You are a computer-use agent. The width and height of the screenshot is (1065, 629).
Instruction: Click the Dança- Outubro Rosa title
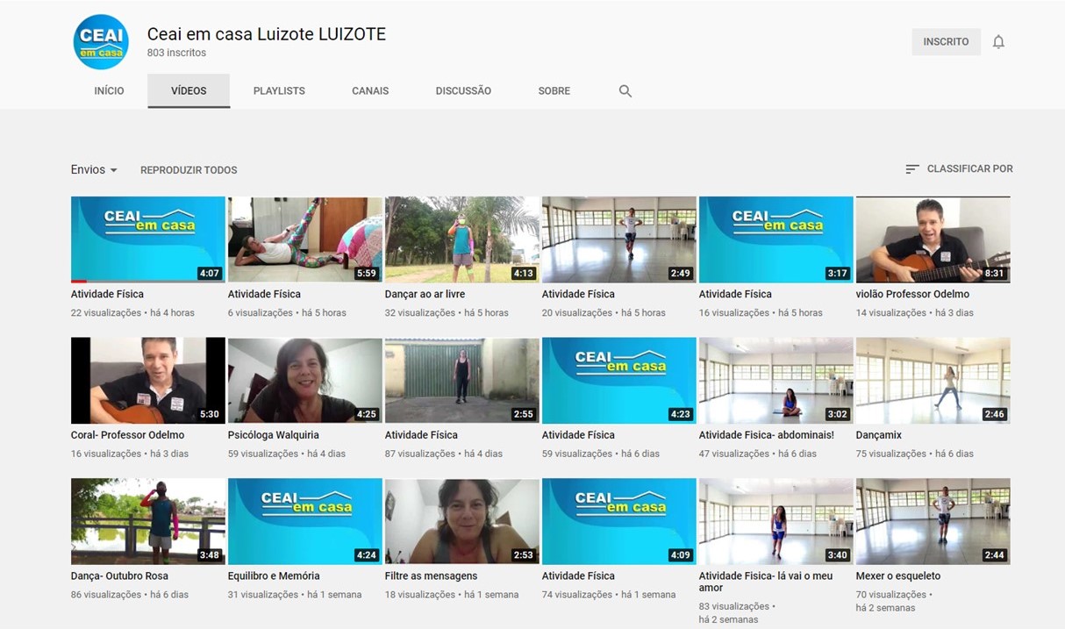click(119, 576)
